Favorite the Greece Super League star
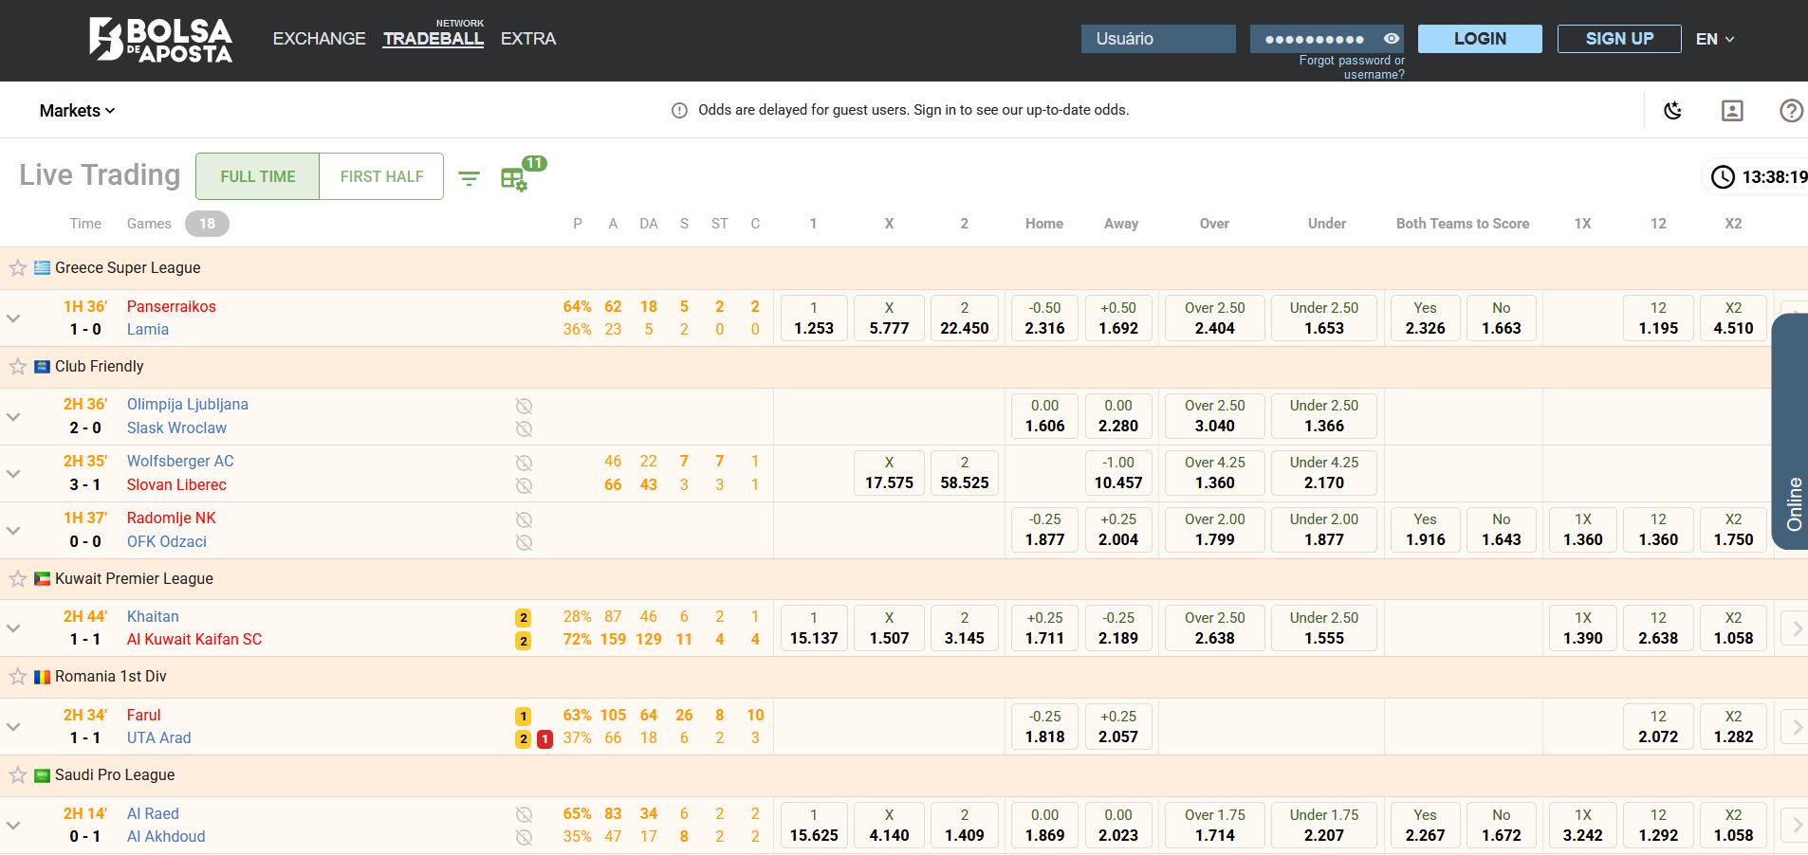The width and height of the screenshot is (1808, 855). pyautogui.click(x=18, y=268)
